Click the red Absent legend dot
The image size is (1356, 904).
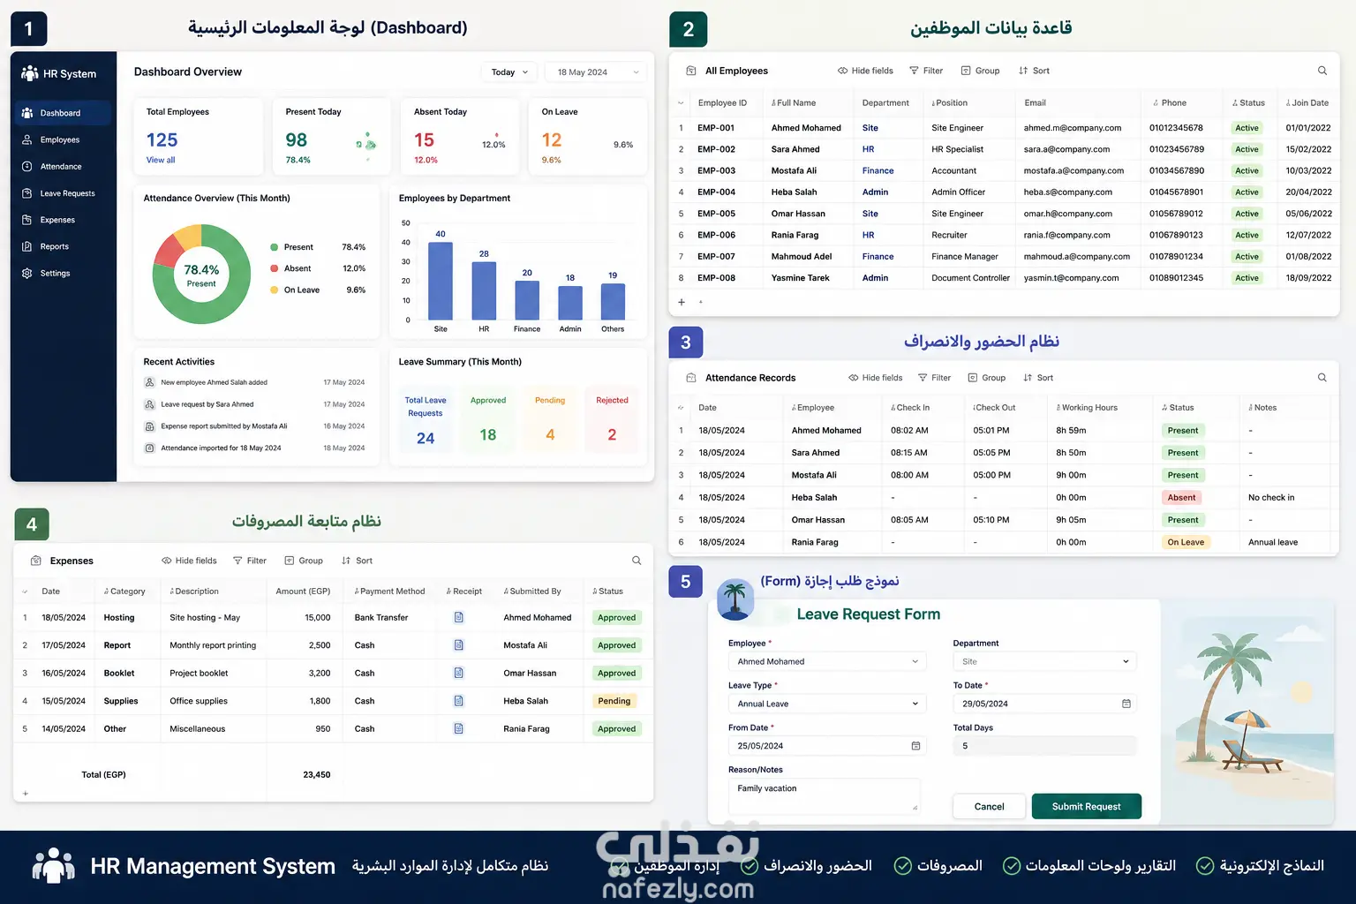(x=275, y=268)
